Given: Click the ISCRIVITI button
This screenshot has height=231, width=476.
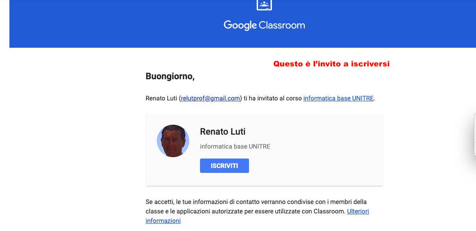Looking at the screenshot, I should (224, 166).
